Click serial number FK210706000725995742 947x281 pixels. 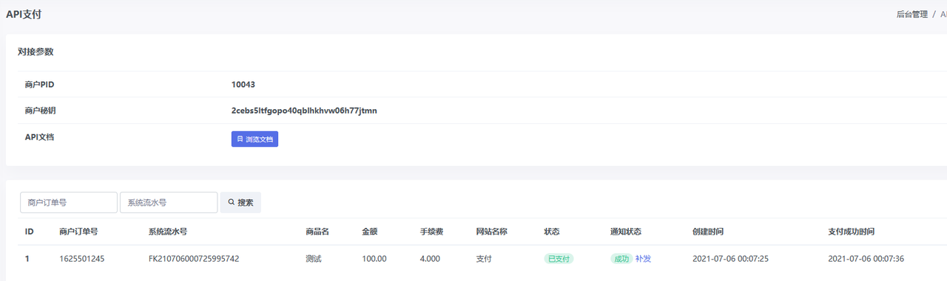[194, 259]
